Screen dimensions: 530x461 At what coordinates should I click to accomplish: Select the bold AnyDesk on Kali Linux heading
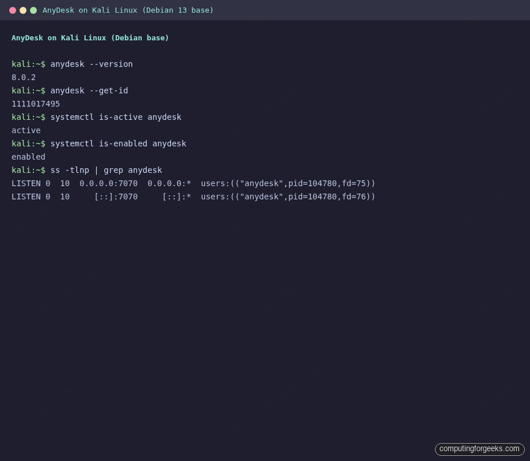[90, 37]
